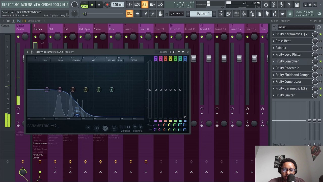Click the link-to-controller chain icon
Viewport: 323px width, 182px height.
tap(152, 14)
